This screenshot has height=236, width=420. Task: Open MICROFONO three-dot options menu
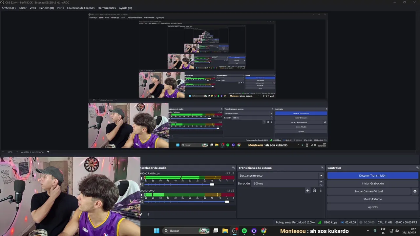tap(142, 196)
